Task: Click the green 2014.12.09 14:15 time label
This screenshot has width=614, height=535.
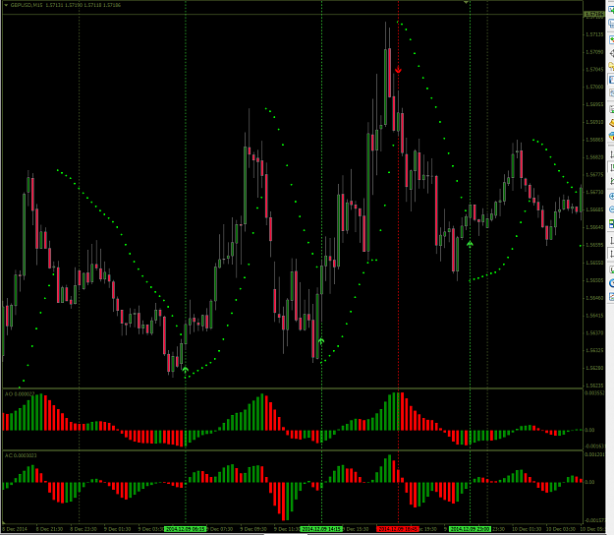Action: 321,529
